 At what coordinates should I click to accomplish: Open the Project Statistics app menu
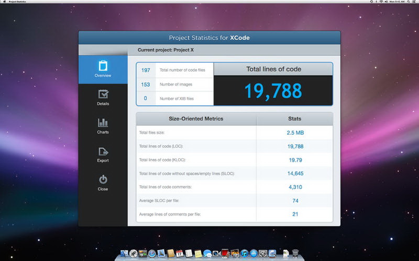tap(19, 2)
